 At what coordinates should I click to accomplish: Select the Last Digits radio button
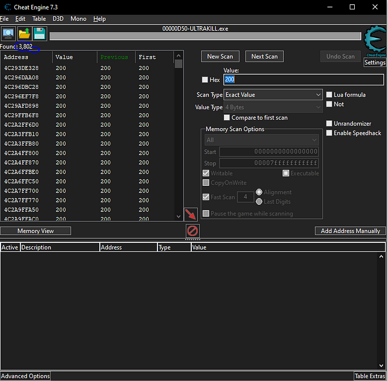pyautogui.click(x=259, y=201)
